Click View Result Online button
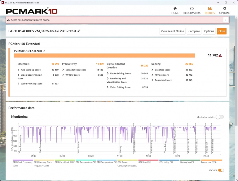Screen dimensions: 238x181 point(172,31)
